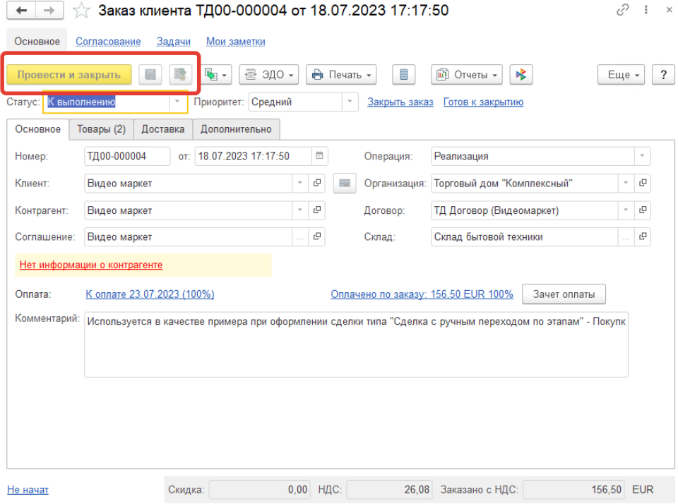Mark the order as favorite with the star
This screenshot has width=678, height=504.
point(81,11)
